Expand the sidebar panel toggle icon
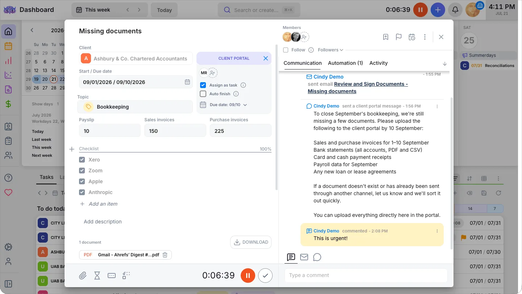 pyautogui.click(x=8, y=284)
